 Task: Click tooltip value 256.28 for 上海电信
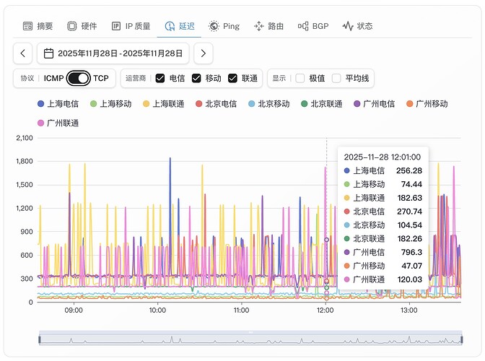(409, 171)
